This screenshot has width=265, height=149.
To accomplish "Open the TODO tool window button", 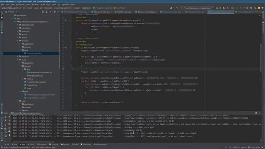I will tap(31, 144).
